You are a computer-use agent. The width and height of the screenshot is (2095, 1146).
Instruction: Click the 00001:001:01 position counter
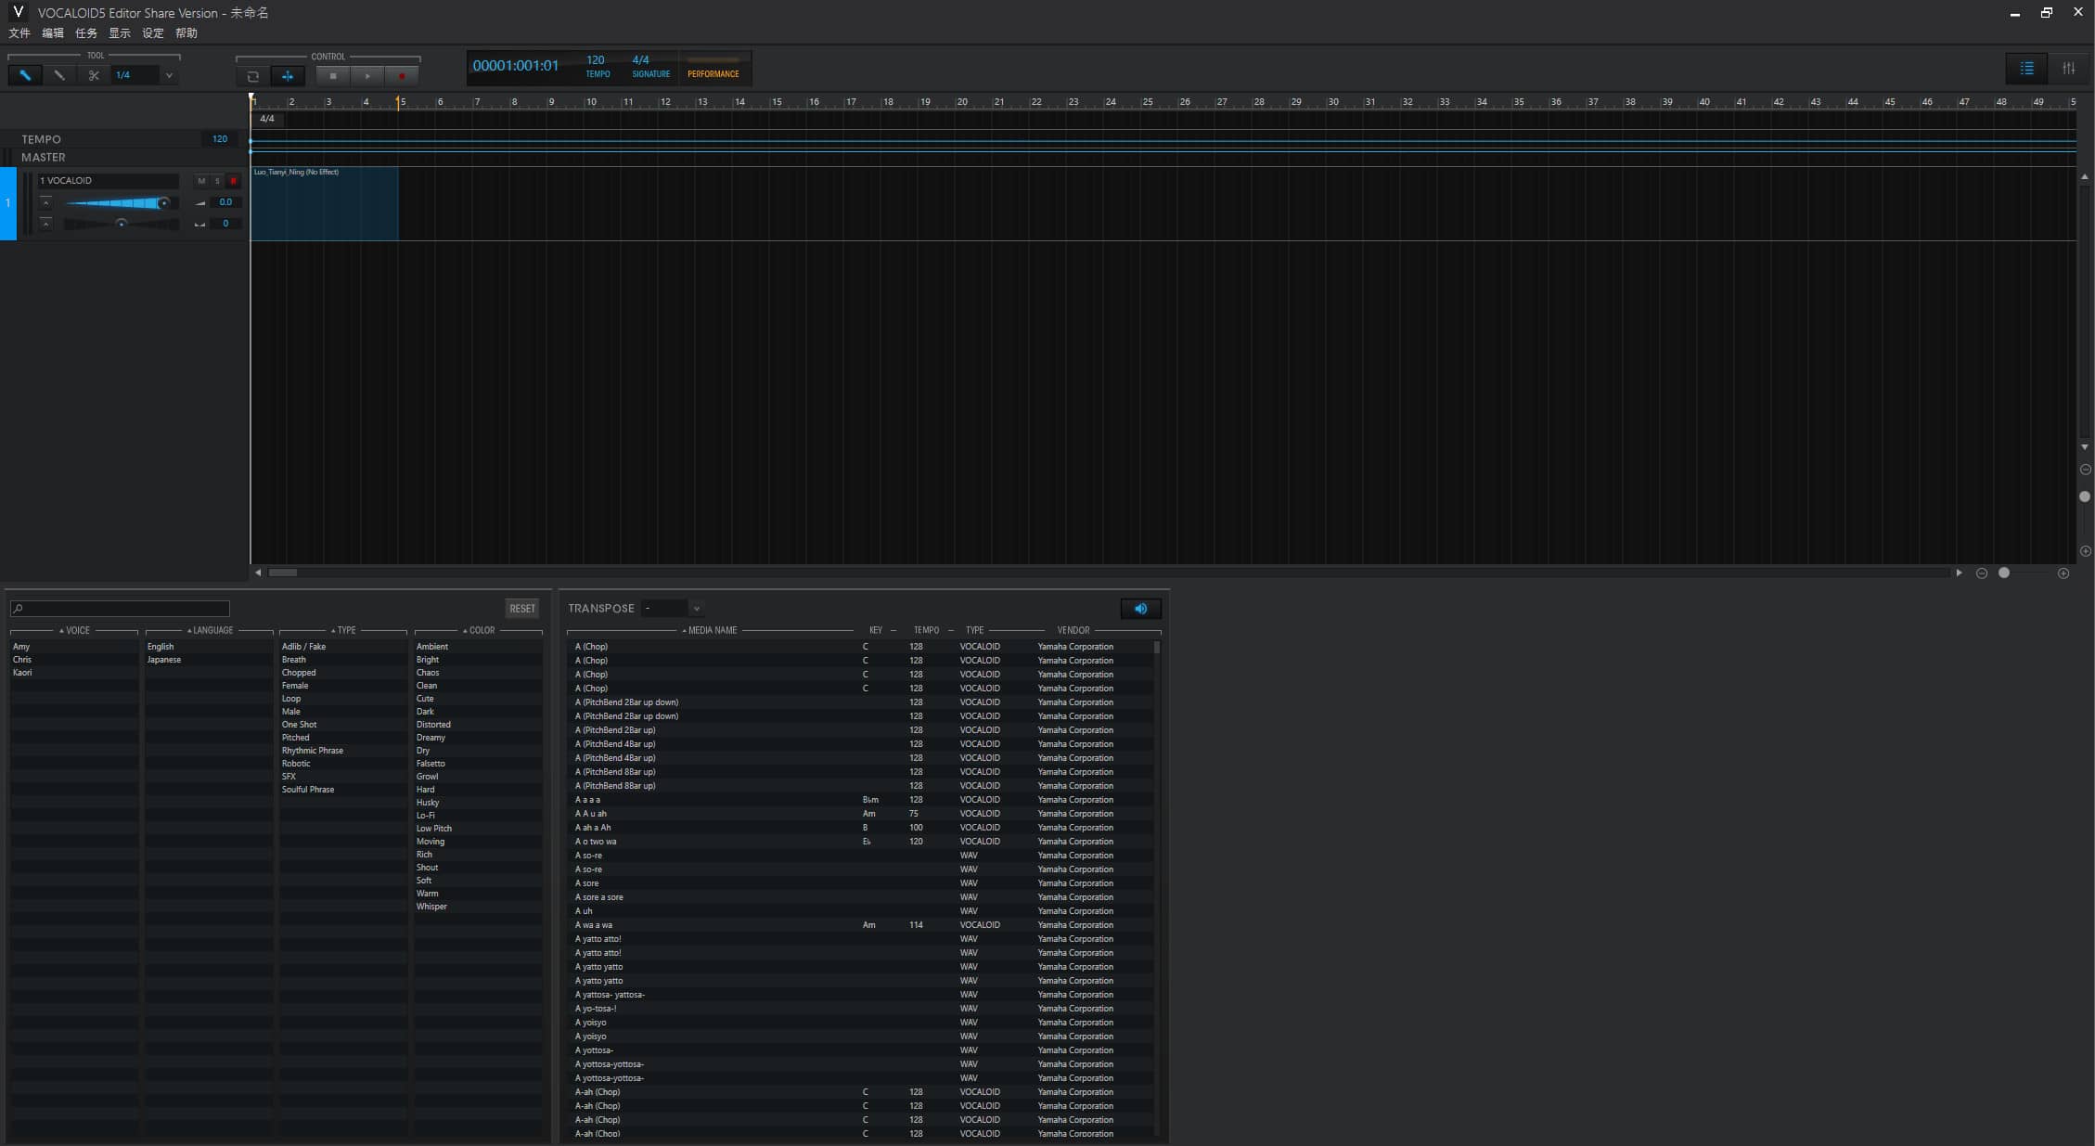click(x=516, y=66)
